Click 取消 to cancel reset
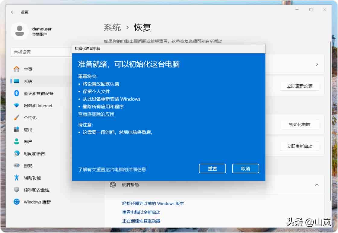The height and width of the screenshot is (233, 338). click(246, 168)
